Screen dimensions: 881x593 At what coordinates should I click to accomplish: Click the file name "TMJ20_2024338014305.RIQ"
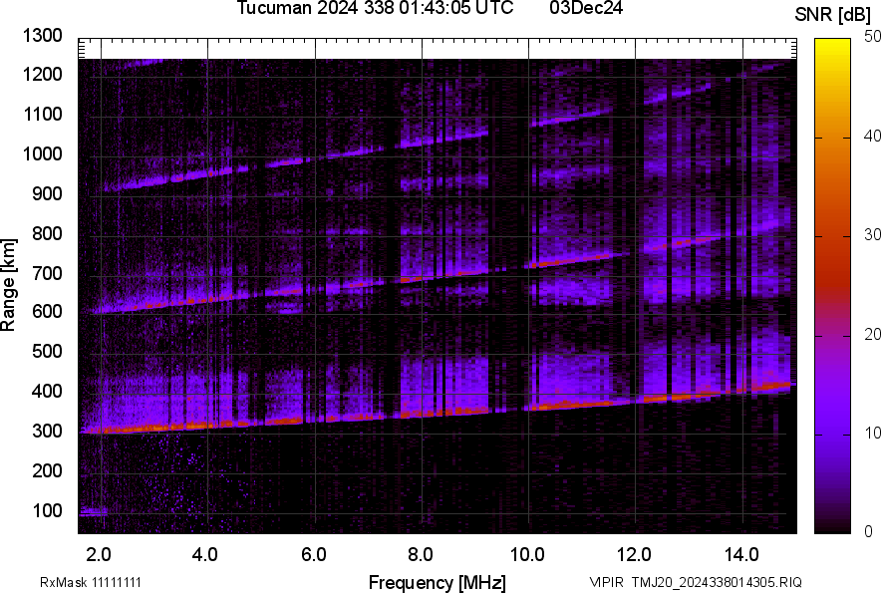(711, 582)
